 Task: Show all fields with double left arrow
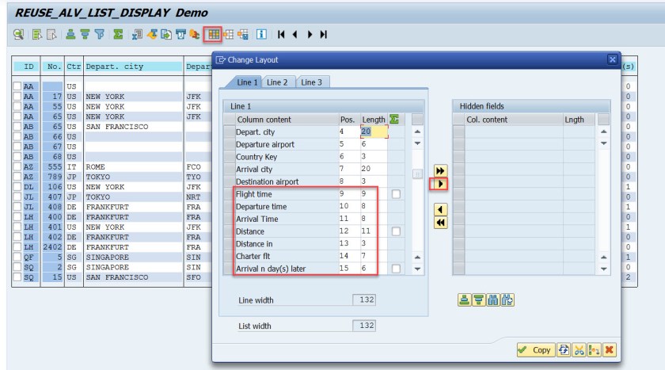440,223
